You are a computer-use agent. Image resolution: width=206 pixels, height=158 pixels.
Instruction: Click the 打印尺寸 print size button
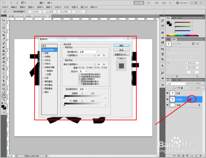[78, 12]
